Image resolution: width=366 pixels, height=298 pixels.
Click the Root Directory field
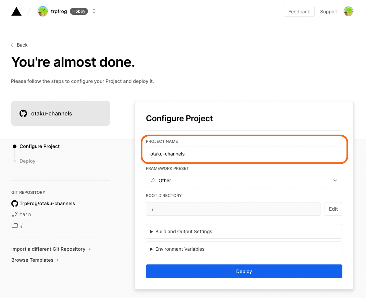point(233,209)
